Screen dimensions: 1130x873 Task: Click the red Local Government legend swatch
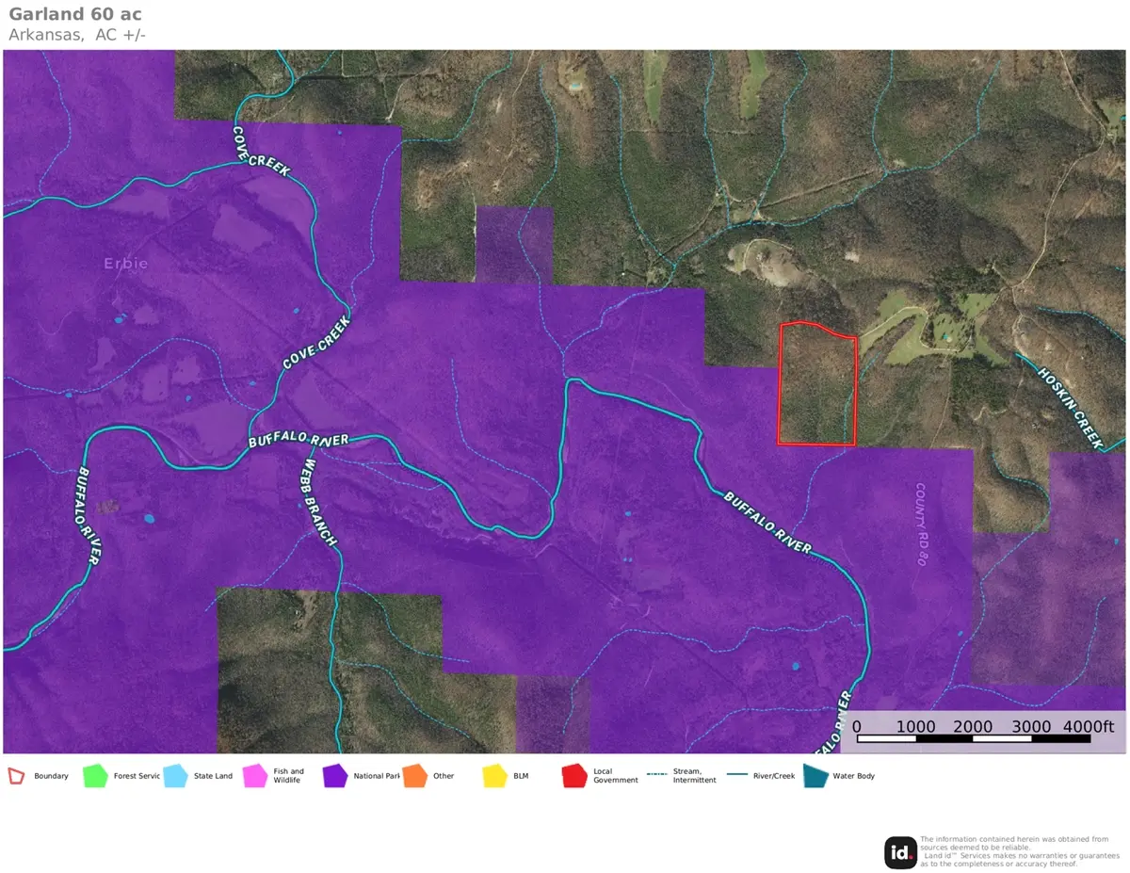(x=575, y=776)
